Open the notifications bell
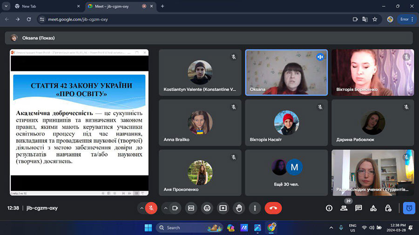The image size is (419, 235). point(411,228)
